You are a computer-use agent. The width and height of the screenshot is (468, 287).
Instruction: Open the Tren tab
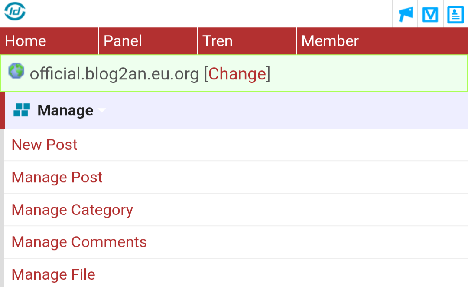tap(218, 41)
